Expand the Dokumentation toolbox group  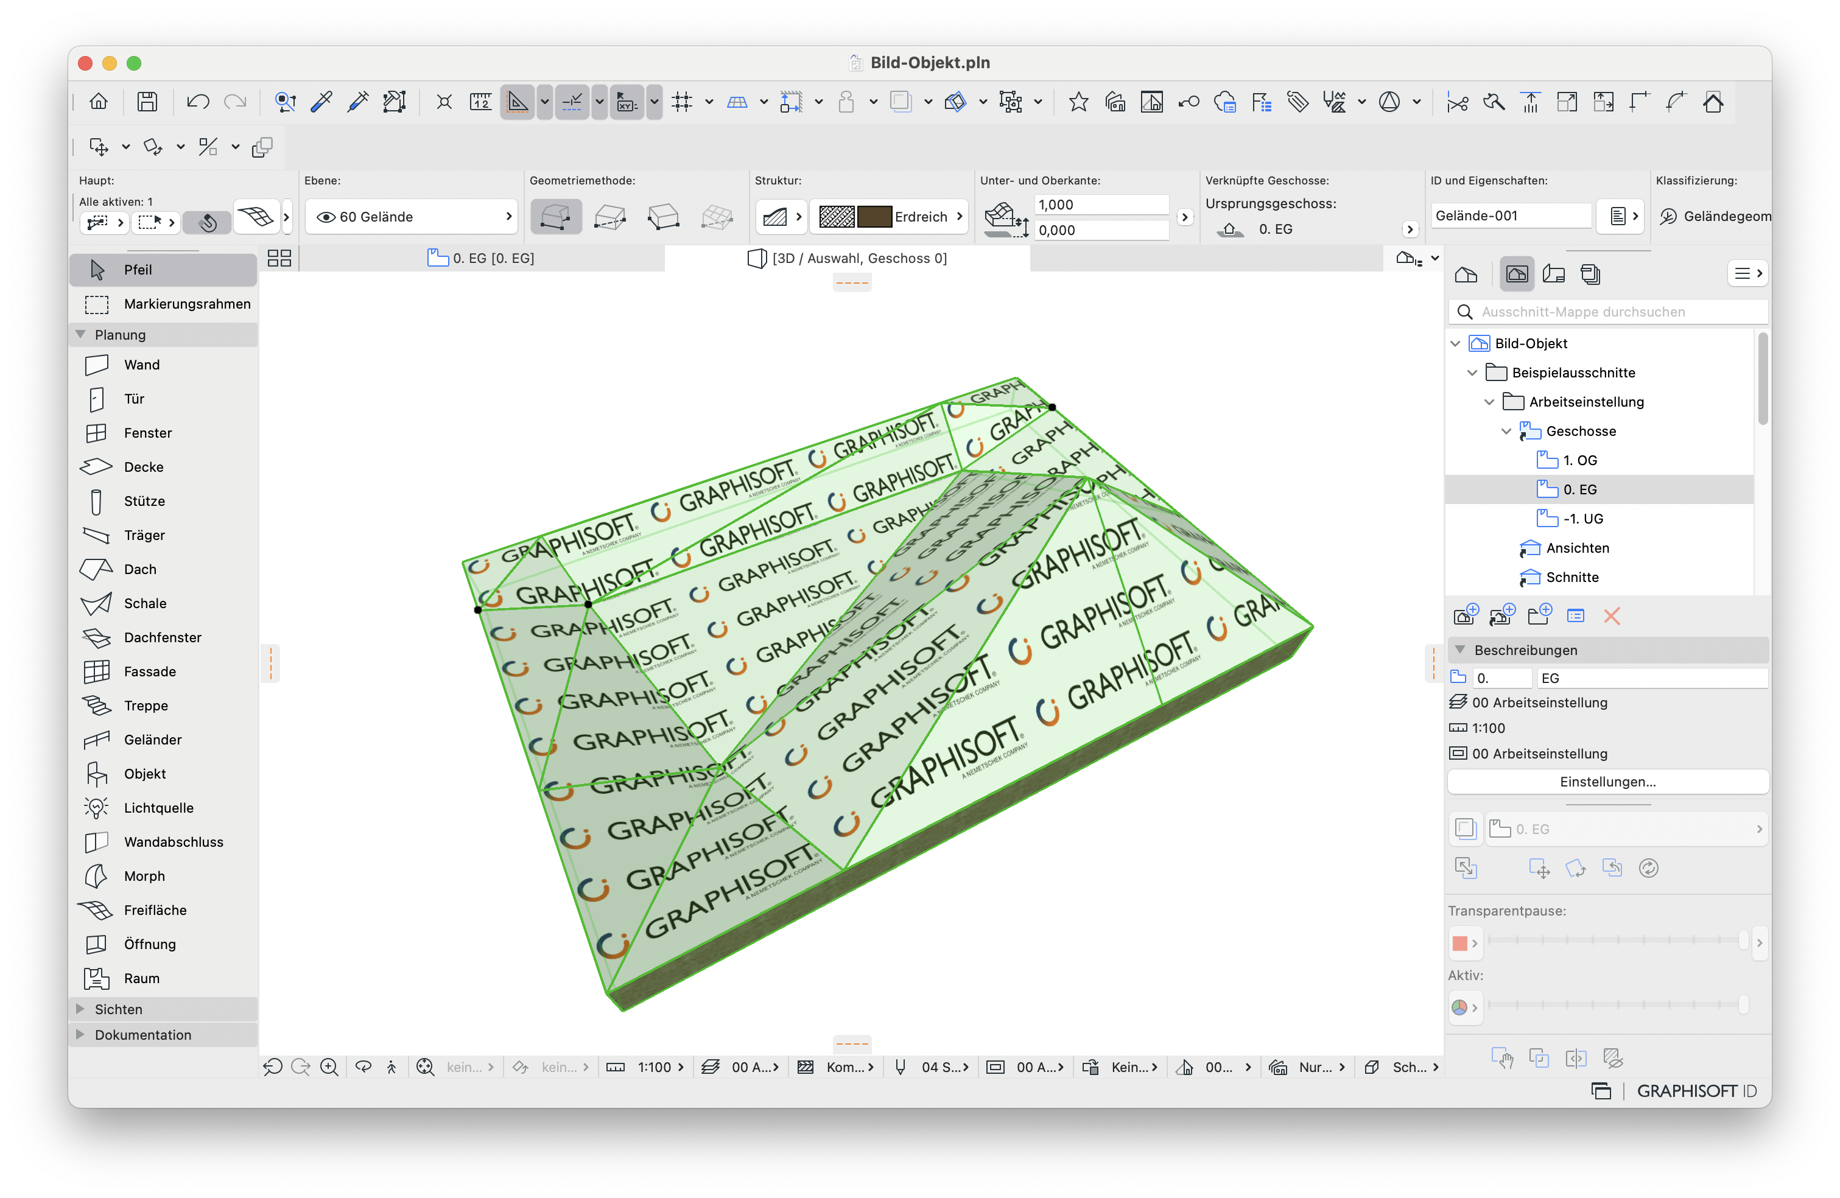(80, 1034)
